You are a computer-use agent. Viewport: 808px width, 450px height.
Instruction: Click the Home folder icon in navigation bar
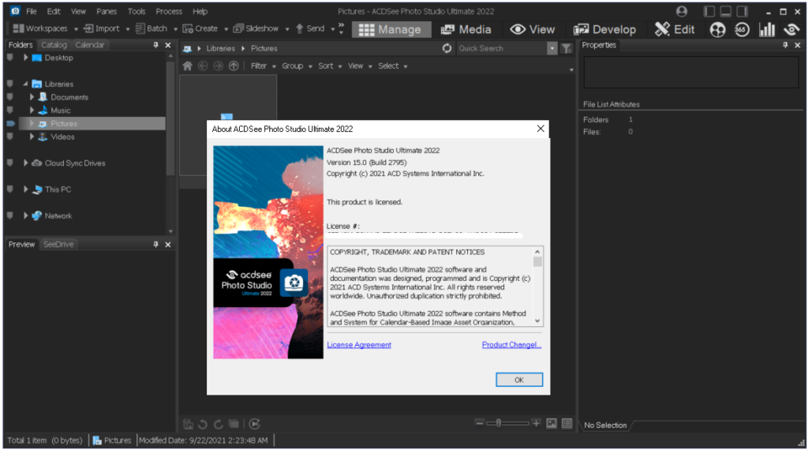tap(187, 66)
